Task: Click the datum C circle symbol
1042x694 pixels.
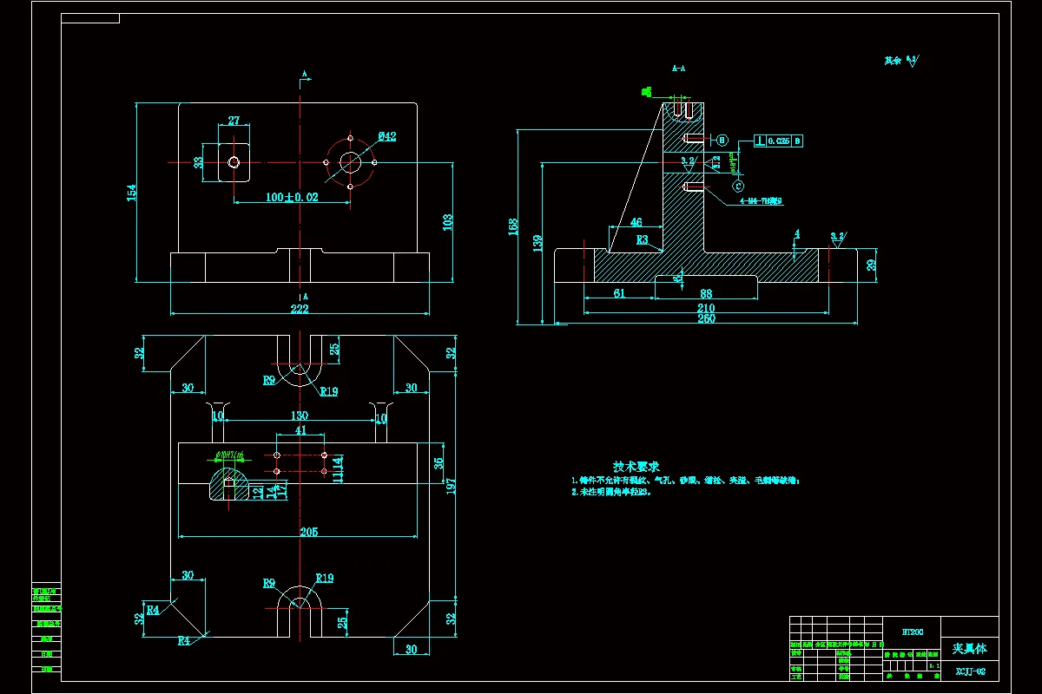Action: (738, 186)
